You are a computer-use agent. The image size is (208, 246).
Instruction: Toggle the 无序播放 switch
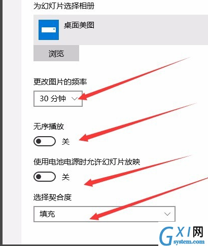point(45,141)
